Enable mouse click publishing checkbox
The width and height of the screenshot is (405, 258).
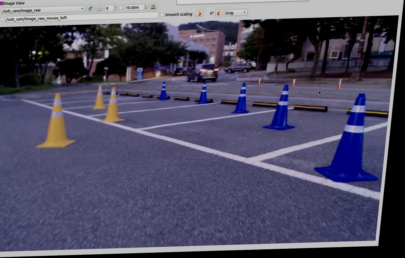[x=2, y=19]
